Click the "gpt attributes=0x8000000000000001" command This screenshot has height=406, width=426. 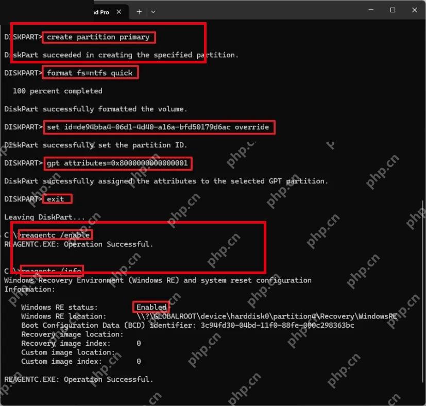[x=117, y=163]
